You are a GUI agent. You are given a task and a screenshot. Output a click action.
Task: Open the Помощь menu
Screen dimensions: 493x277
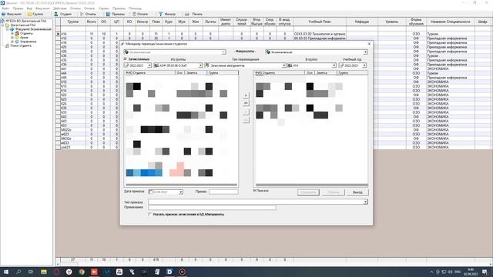(136, 8)
